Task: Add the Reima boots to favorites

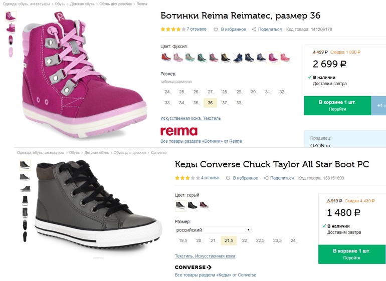Action: tap(230, 30)
